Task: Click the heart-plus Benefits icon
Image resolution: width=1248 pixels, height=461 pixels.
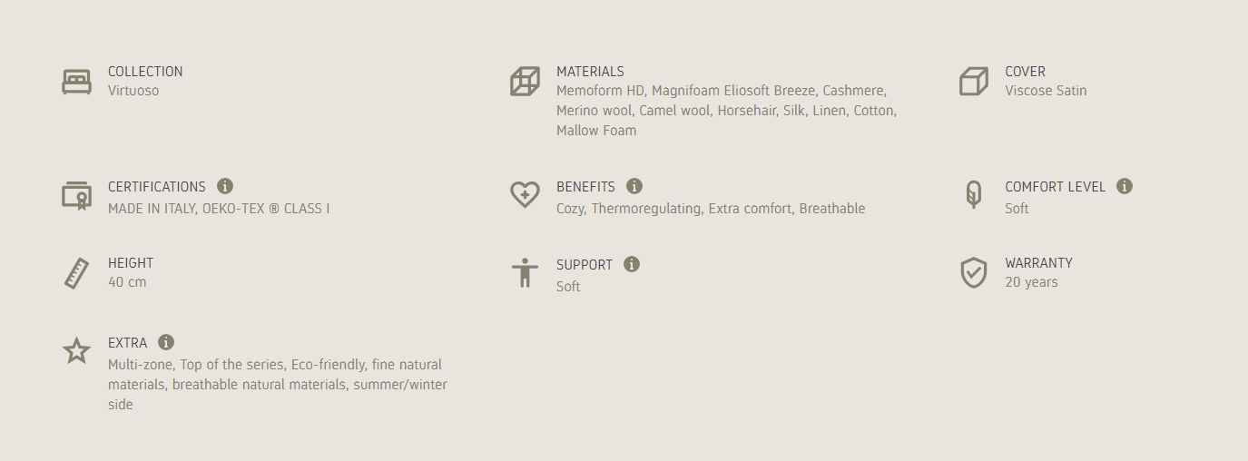Action: click(x=525, y=195)
